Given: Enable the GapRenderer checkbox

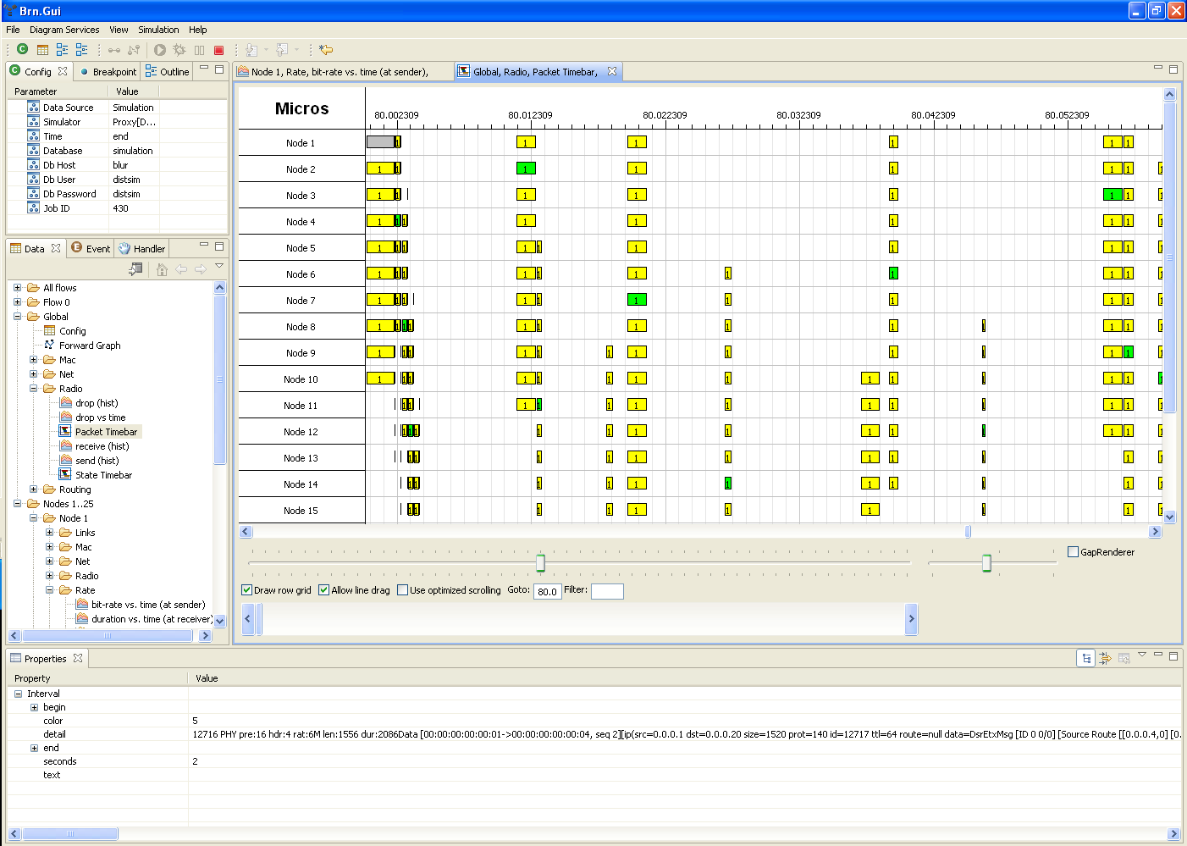Looking at the screenshot, I should tap(1074, 552).
